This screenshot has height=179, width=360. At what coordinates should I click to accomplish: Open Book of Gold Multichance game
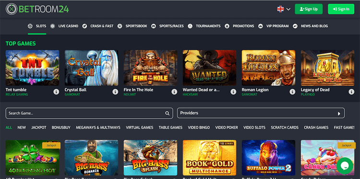(x=209, y=158)
